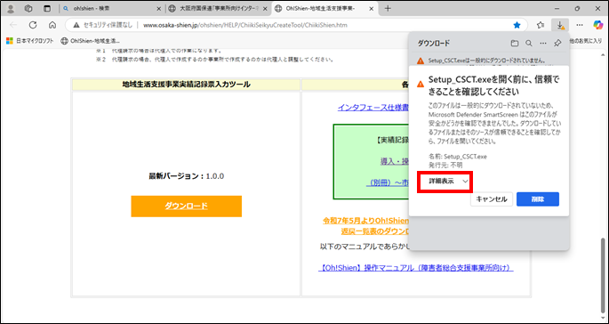Screen dimensions: 609x324
Task: Open the favorites list icon
Action: tap(541, 25)
